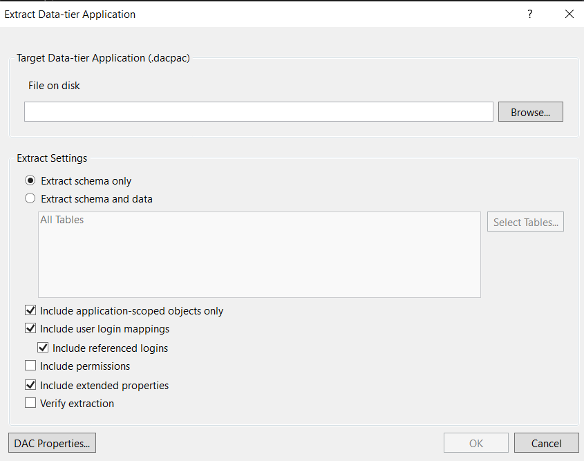584x461 pixels.
Task: Uncheck Include user login mappings
Action: click(30, 328)
